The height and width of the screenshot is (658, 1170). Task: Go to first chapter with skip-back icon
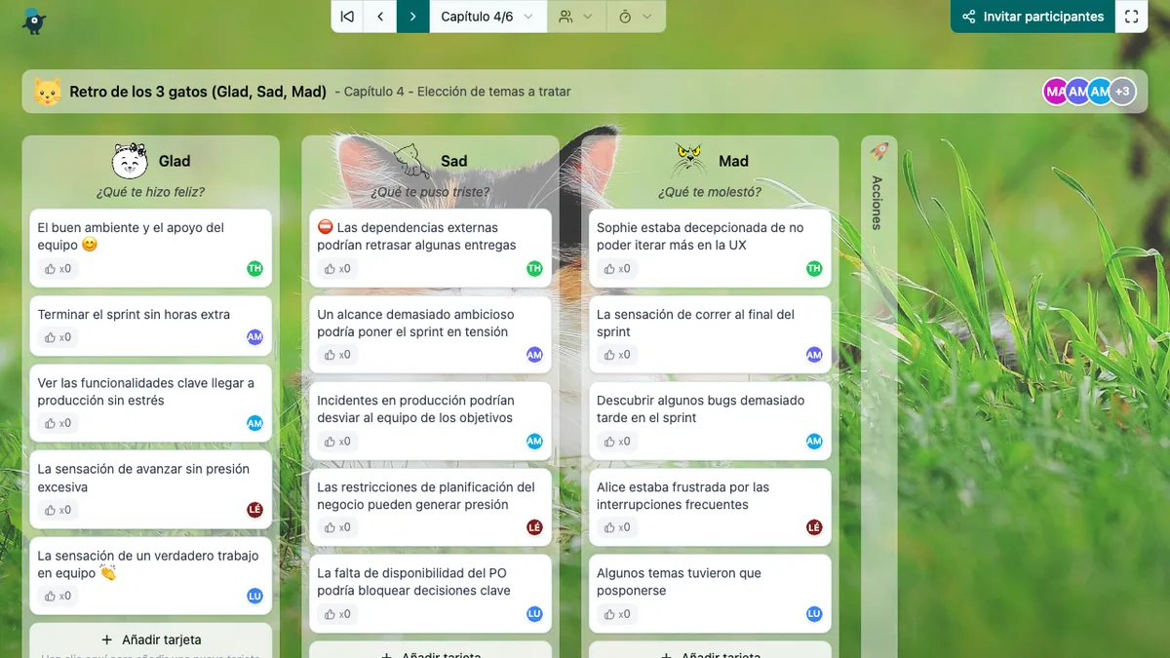point(347,17)
